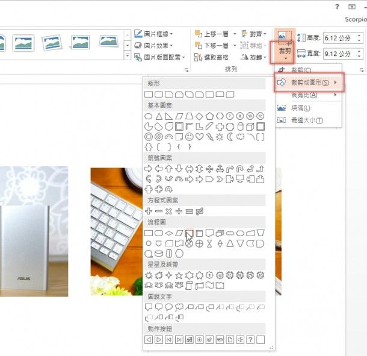The height and width of the screenshot is (356, 367).
Task: Select the Back action button shape
Action: tap(149, 340)
